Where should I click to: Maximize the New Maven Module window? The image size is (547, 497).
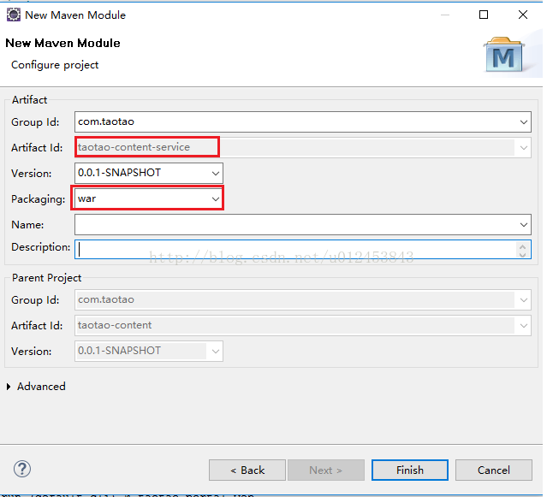pos(484,15)
